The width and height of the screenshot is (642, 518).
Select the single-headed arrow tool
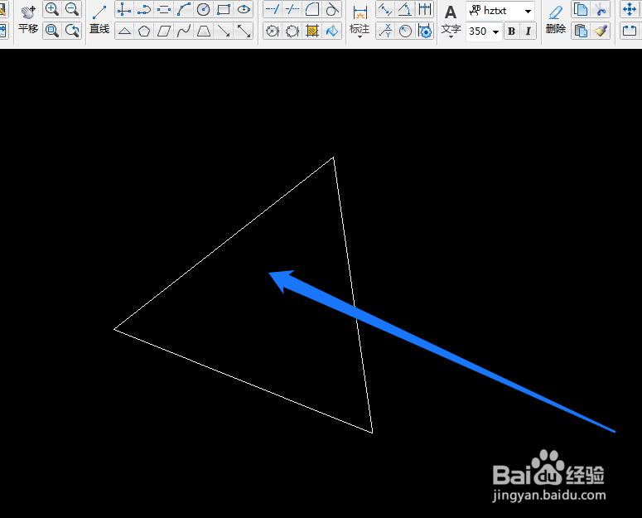[x=224, y=31]
